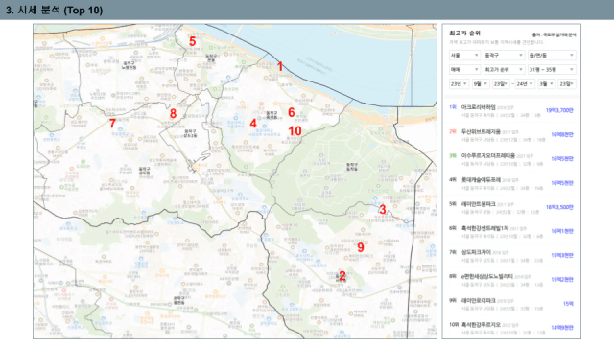Click the red 2위 rank label
This screenshot has width=614, height=345.
(x=453, y=131)
